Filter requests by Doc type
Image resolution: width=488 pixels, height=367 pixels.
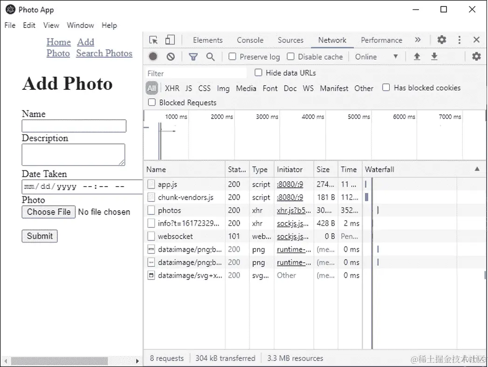(290, 88)
